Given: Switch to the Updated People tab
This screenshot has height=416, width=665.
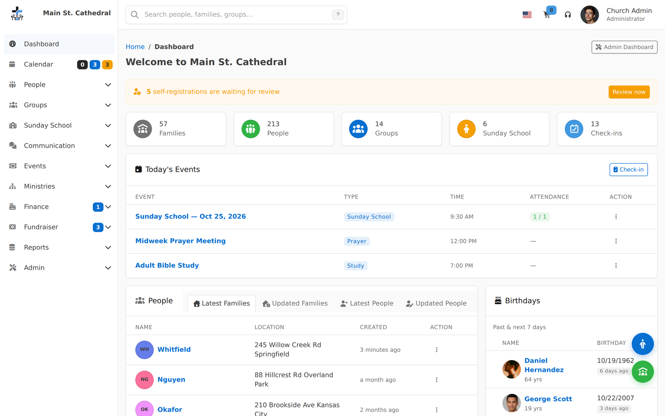Looking at the screenshot, I should pos(436,304).
